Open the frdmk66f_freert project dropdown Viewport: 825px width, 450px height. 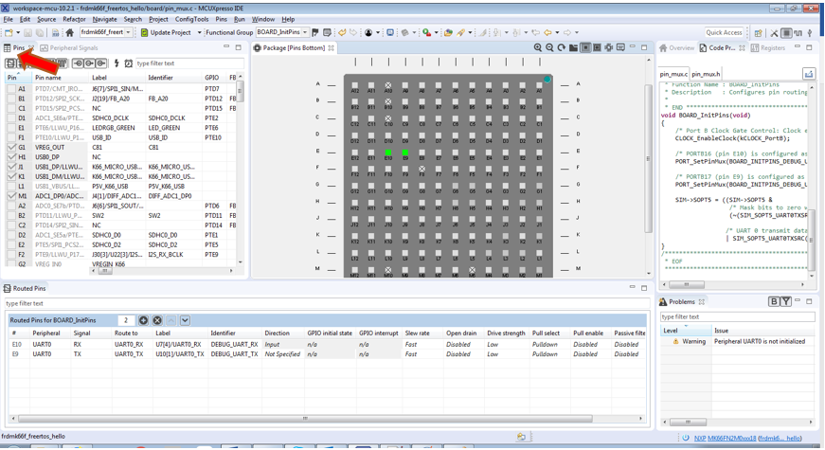pyautogui.click(x=128, y=32)
